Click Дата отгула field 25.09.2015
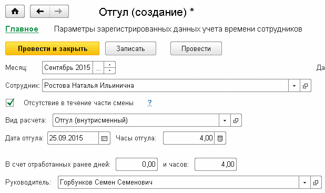Screen dimensions: 325x193 point(73,138)
